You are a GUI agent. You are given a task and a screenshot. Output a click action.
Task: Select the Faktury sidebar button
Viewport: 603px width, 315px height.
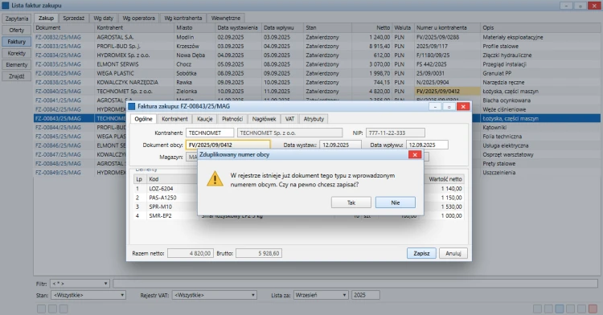click(x=17, y=42)
